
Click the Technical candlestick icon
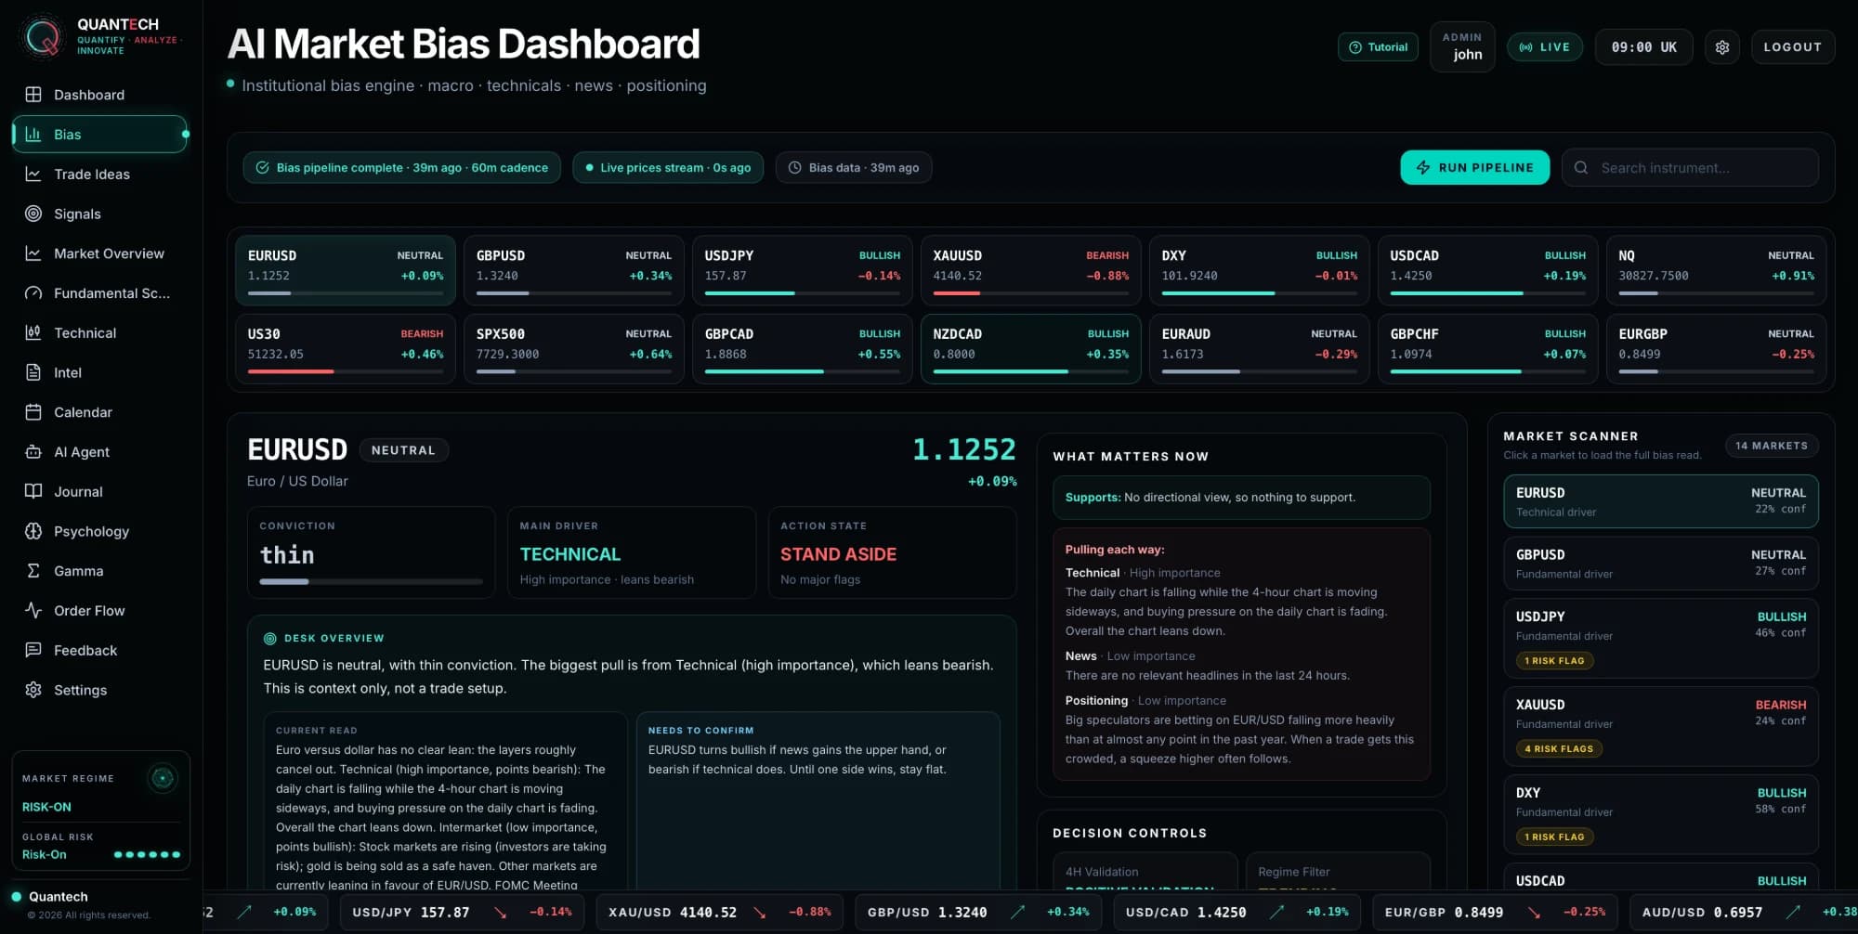(33, 332)
